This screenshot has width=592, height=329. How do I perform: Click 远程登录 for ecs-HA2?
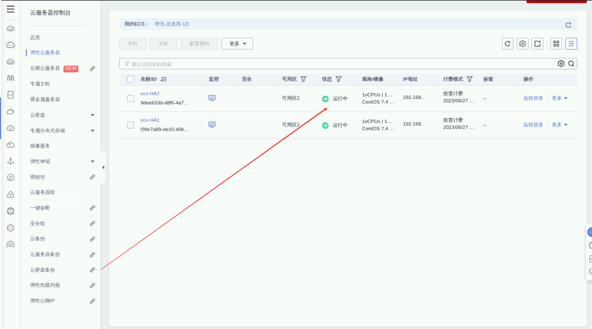point(533,98)
